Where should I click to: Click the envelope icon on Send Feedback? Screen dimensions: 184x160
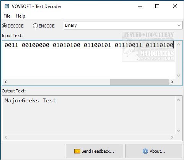click(x=77, y=151)
